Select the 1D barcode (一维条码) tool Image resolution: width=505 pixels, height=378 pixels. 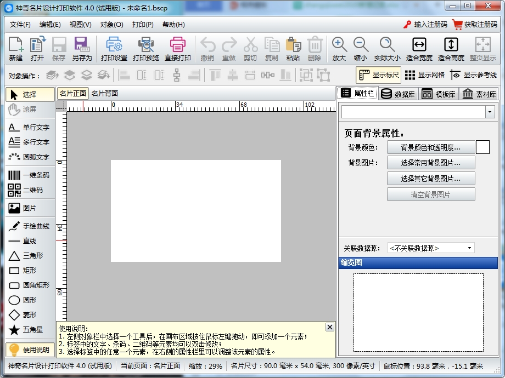pos(30,175)
